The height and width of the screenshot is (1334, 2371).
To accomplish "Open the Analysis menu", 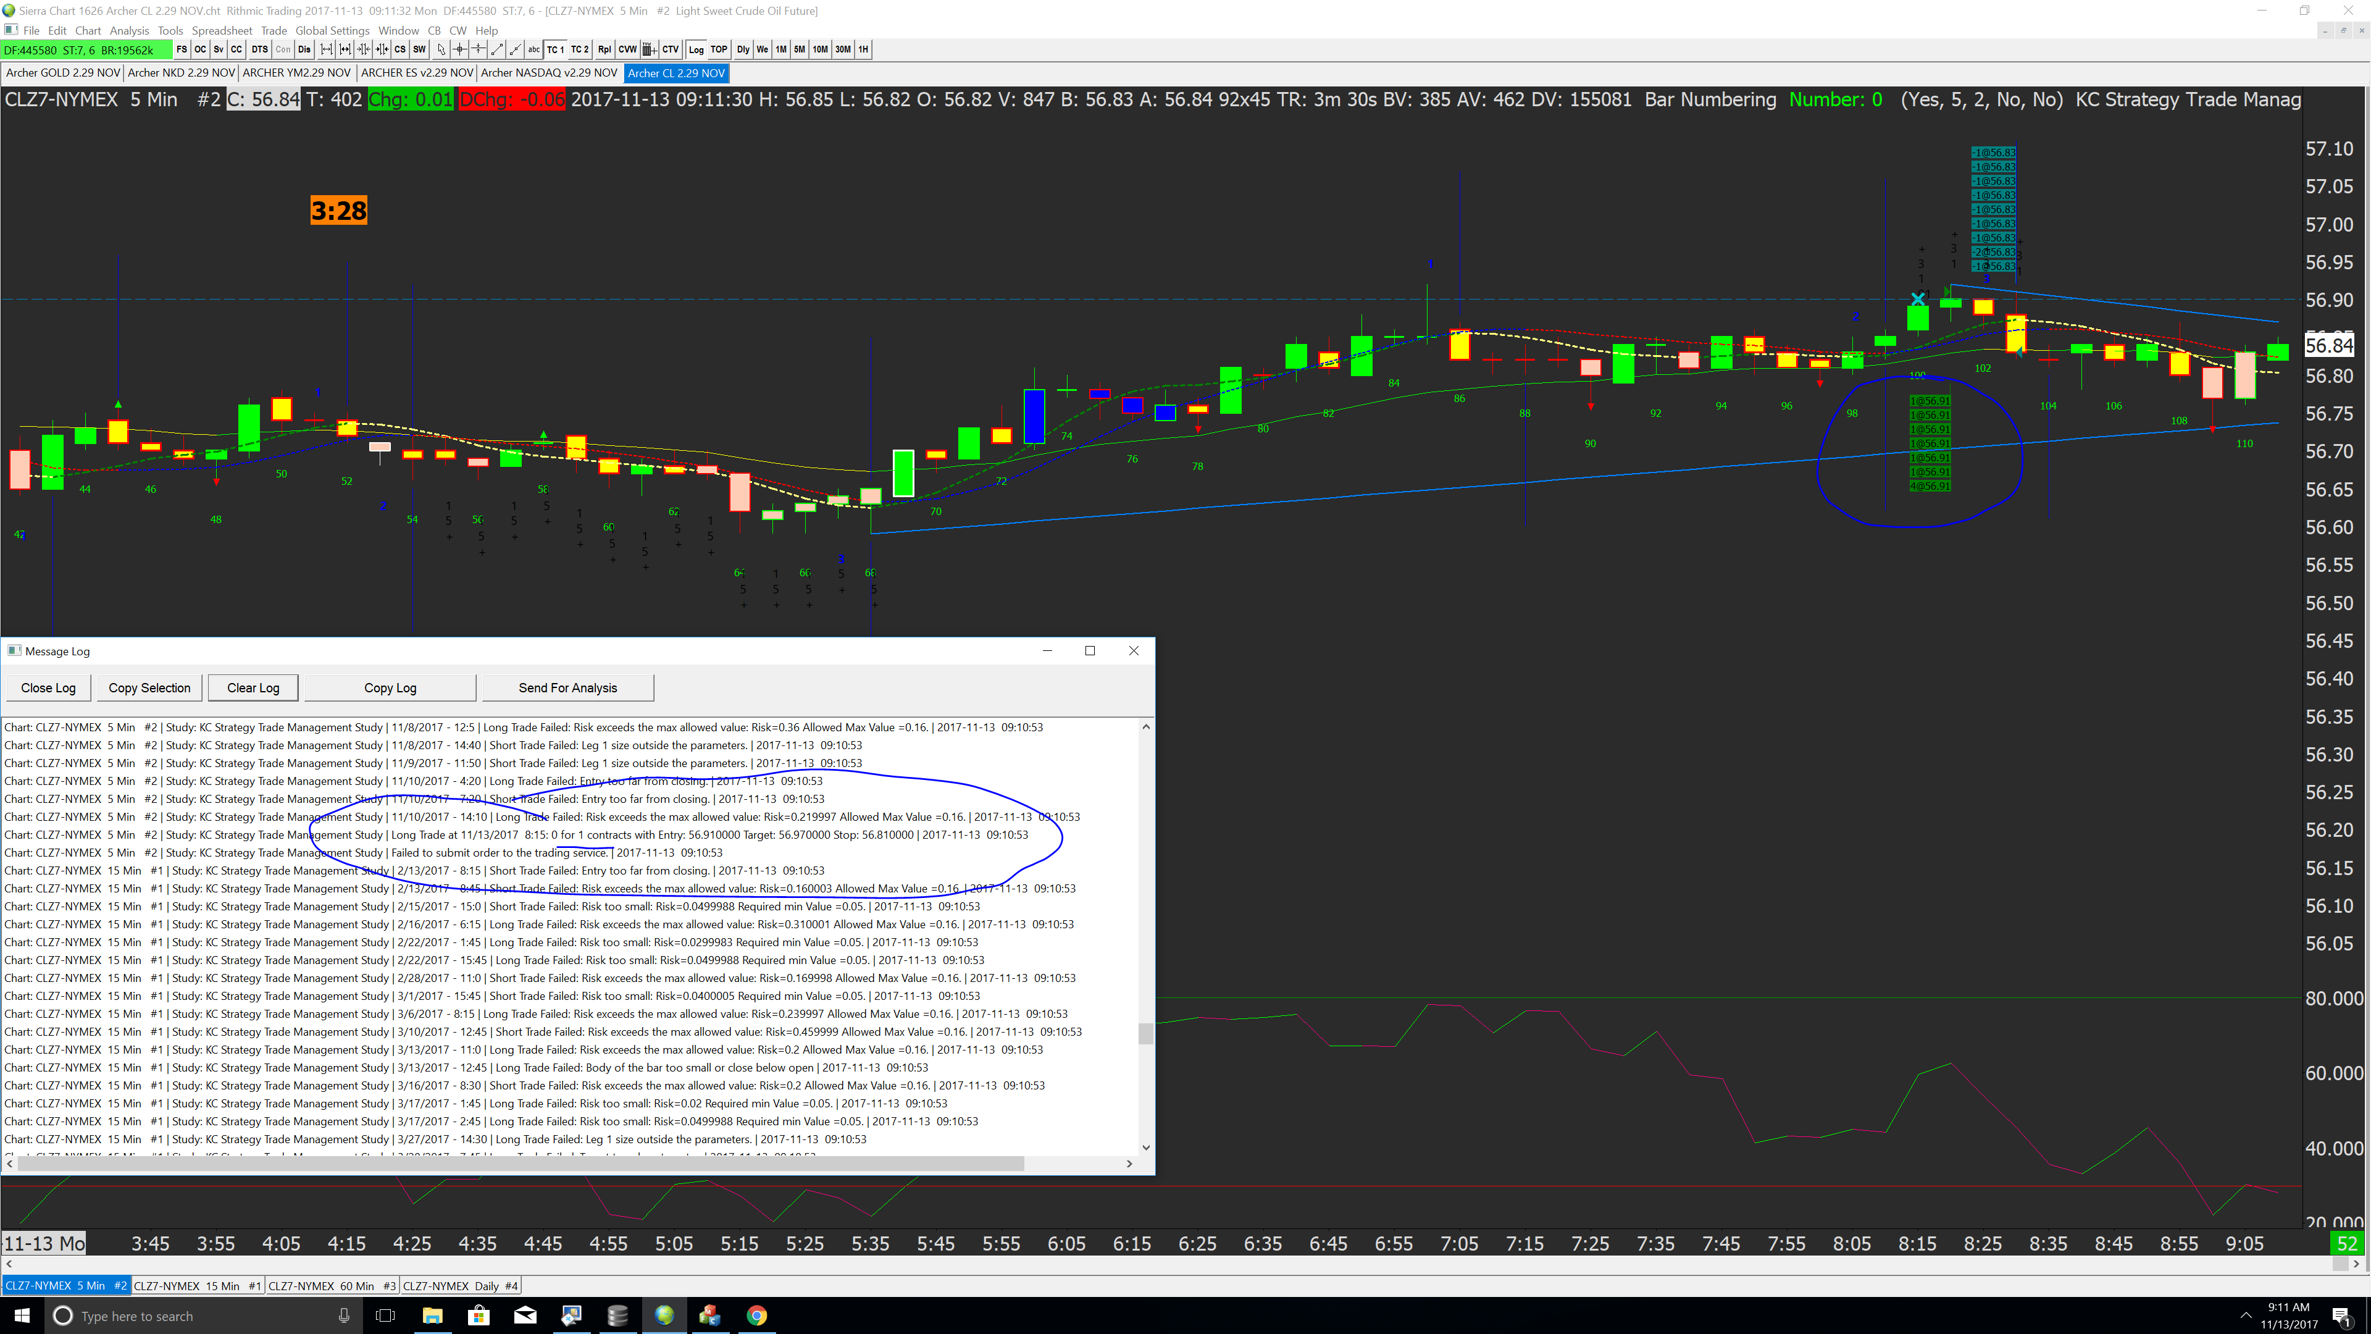I will point(129,30).
